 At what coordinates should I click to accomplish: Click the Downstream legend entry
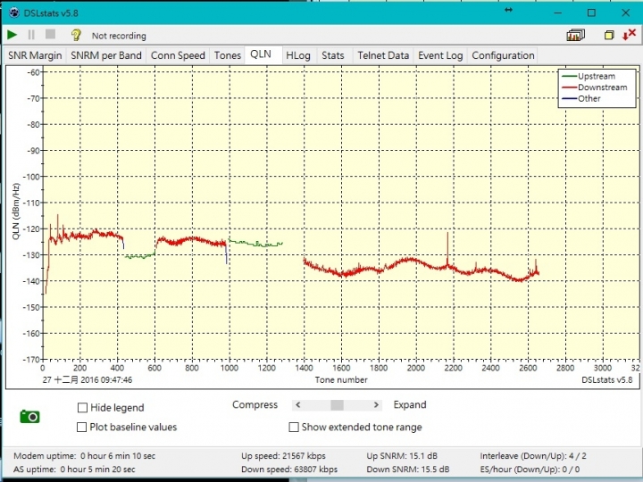(595, 87)
